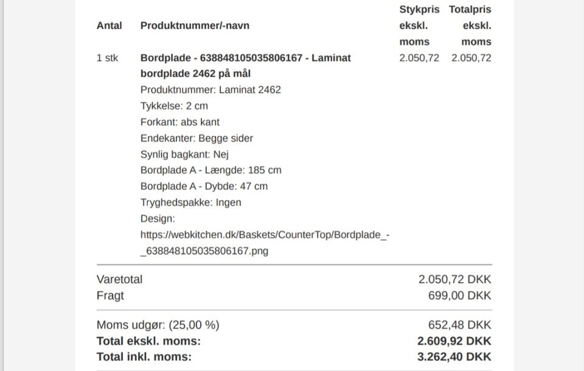Click the Endekanter: Begge sider line
The width and height of the screenshot is (584, 371).
[196, 138]
